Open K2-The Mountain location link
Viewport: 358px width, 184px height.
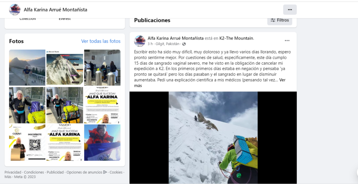coord(236,38)
